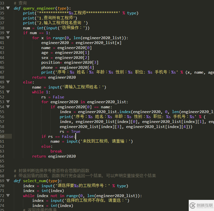
Task: Click 'engineer2020[0]' on line 42
Action: (x=75, y=48)
